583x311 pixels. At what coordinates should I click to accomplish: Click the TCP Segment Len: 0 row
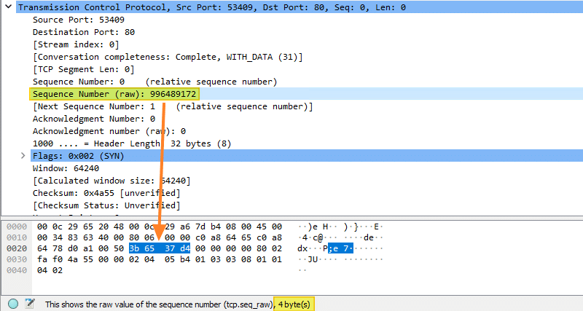click(82, 69)
